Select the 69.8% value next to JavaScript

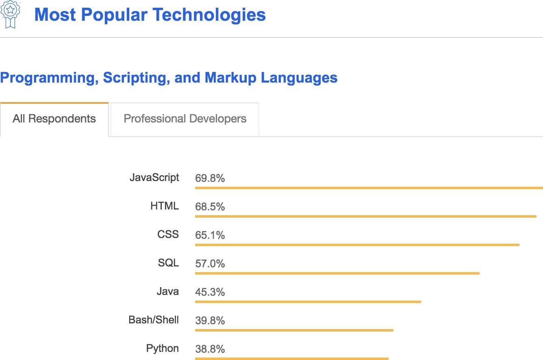[x=210, y=178]
